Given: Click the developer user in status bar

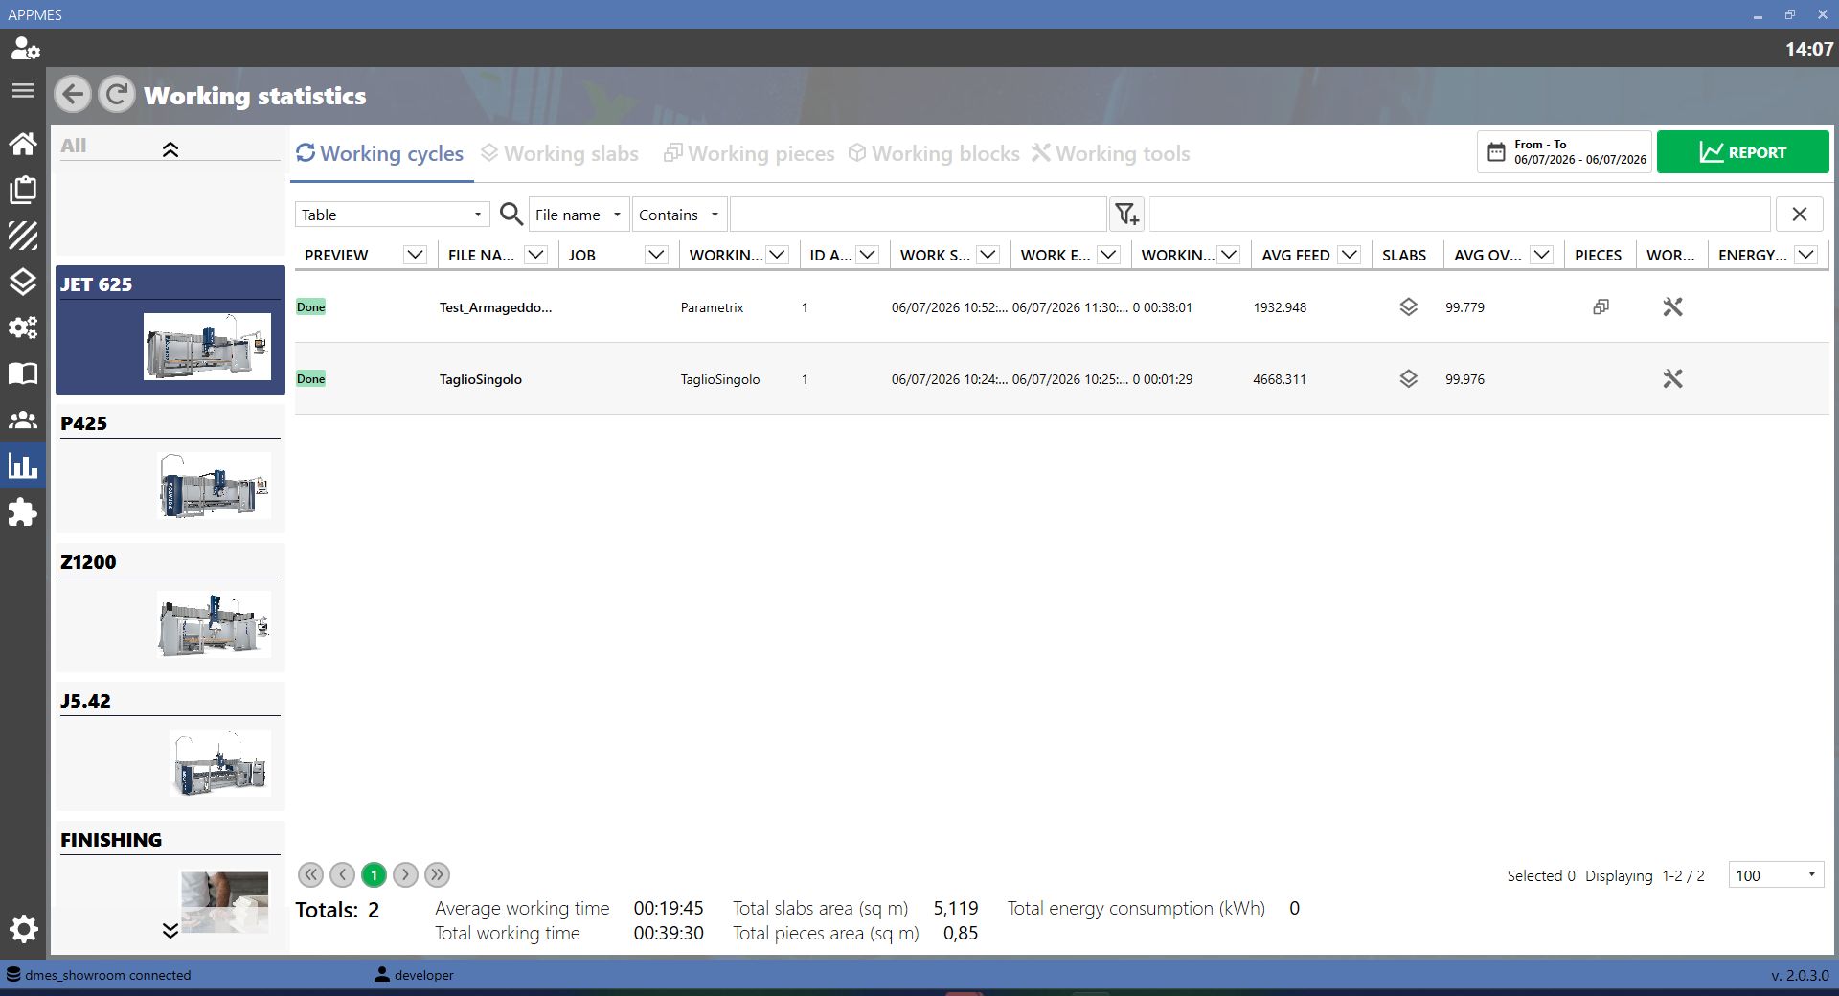Looking at the screenshot, I should pyautogui.click(x=414, y=975).
